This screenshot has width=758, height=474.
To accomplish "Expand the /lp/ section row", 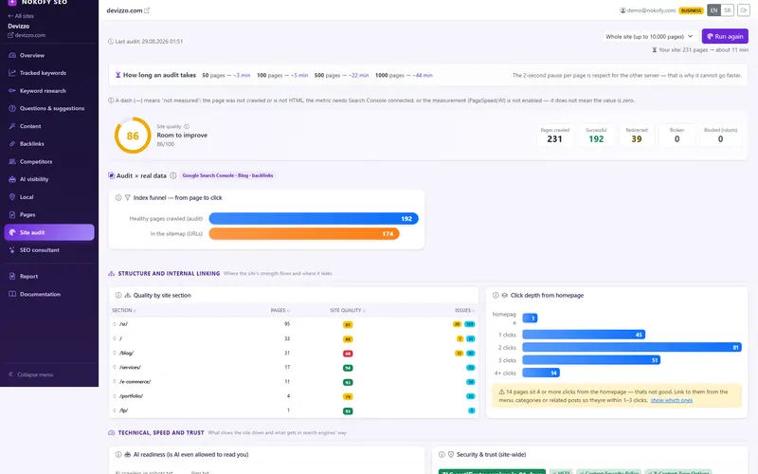I will click(x=115, y=410).
